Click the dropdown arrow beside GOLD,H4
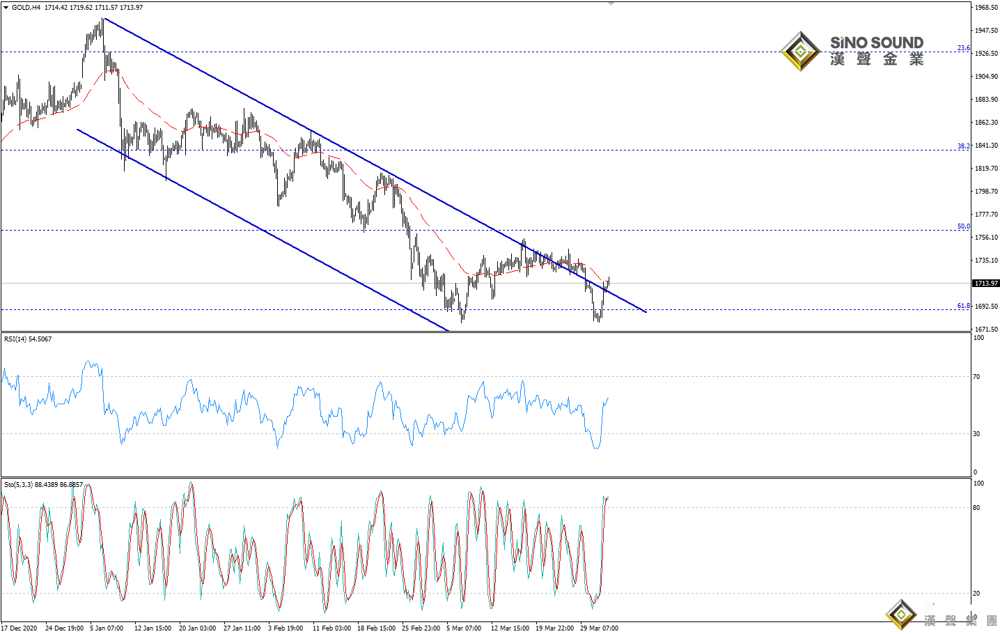The image size is (1000, 634). point(6,7)
